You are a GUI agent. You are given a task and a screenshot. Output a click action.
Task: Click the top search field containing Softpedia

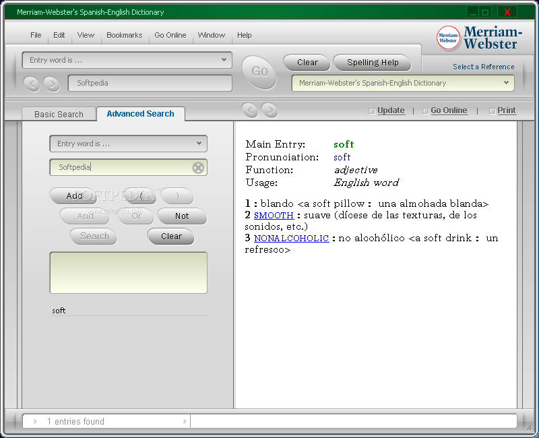pyautogui.click(x=150, y=83)
